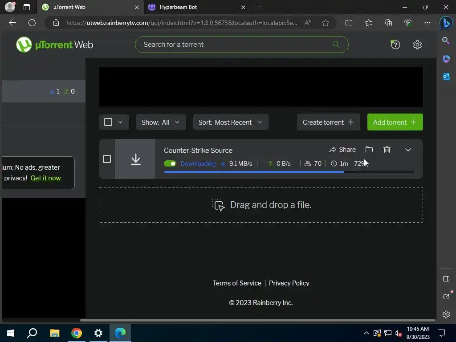Click the Read aloud icon in address bar
This screenshot has width=456, height=342.
308,23
